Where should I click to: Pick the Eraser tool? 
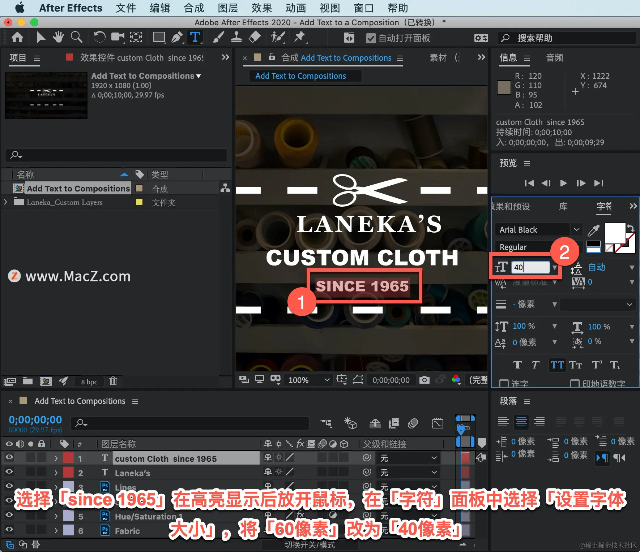pos(255,37)
